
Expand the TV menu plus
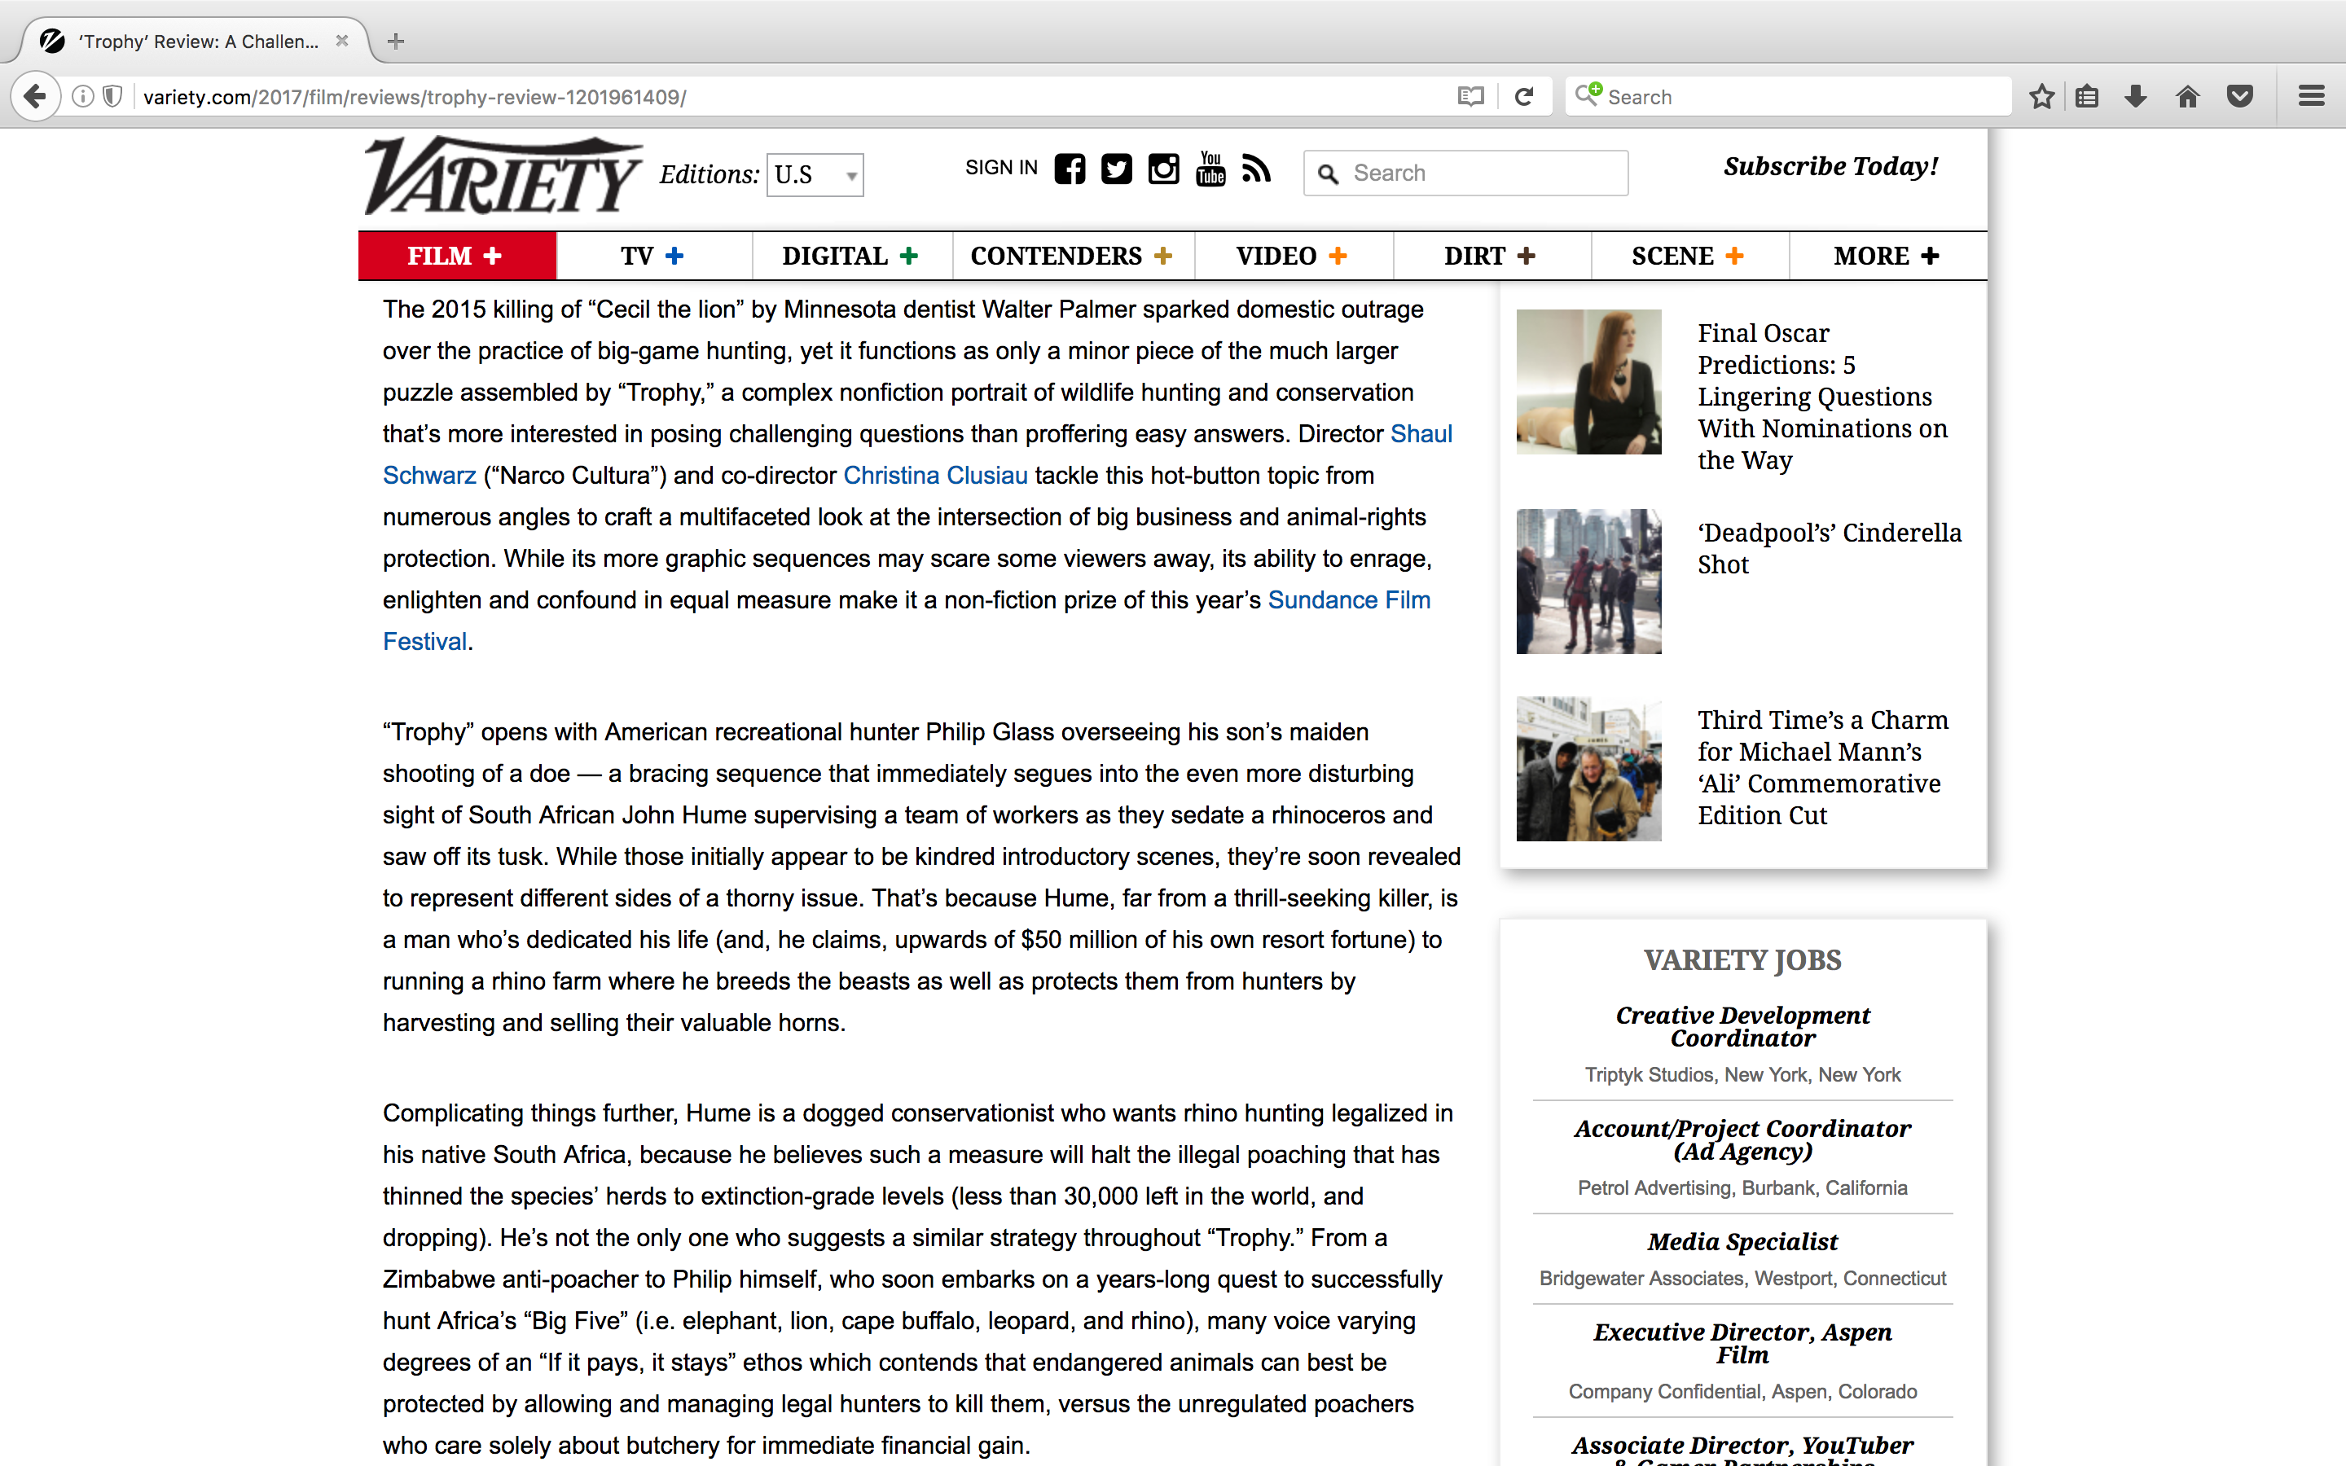674,256
